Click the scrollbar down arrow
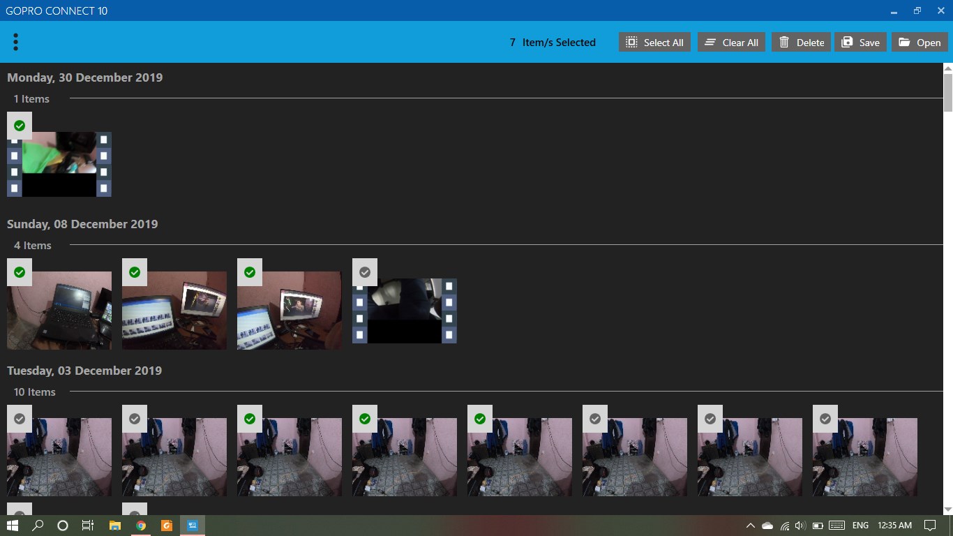 click(948, 510)
